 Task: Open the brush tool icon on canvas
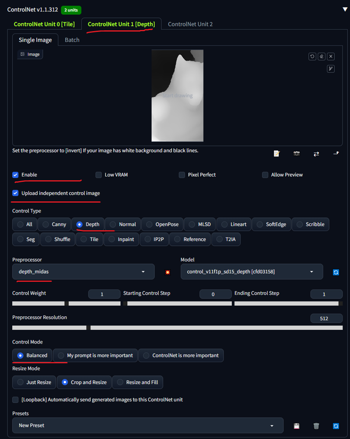pos(331,69)
